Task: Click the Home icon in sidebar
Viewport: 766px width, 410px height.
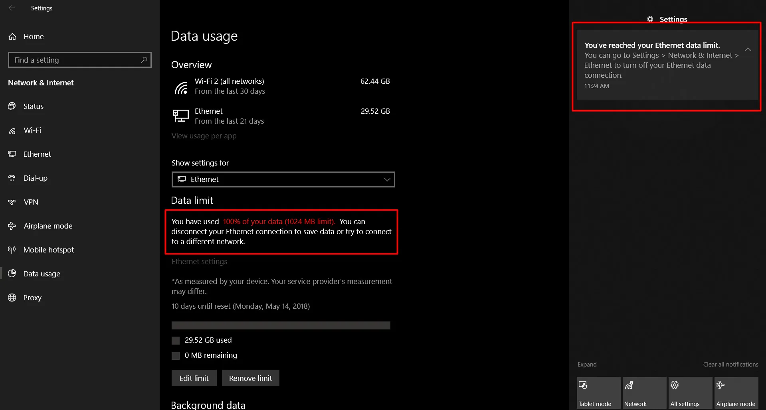Action: [x=12, y=36]
